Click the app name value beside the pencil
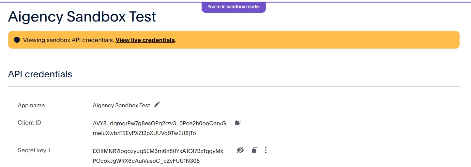The height and width of the screenshot is (167, 471). coord(121,105)
